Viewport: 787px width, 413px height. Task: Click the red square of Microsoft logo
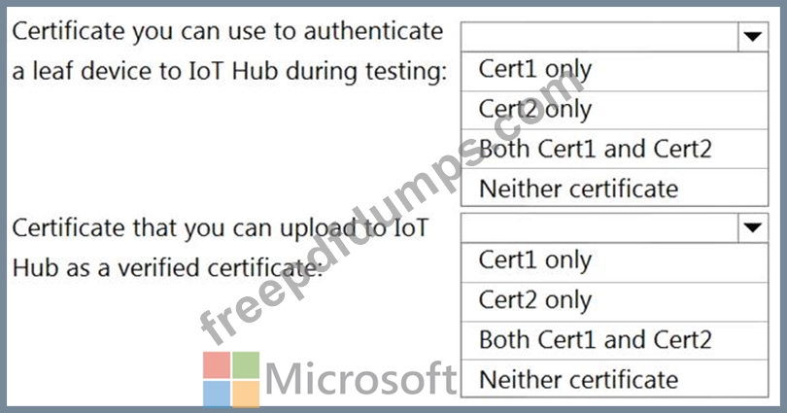(217, 364)
